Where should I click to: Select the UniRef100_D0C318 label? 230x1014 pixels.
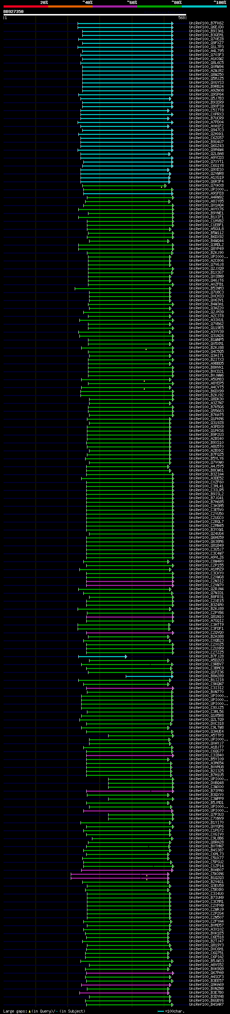[206, 724]
